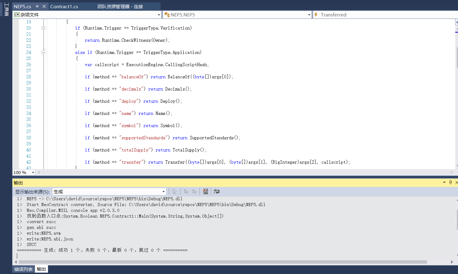Screen dimensions: 458x274
Task: Click the find message in code icon
Action: tap(175, 191)
